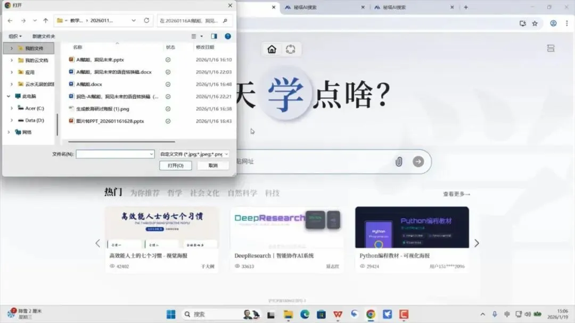Open the view options dropdown arrow
575x323 pixels.
(201, 36)
